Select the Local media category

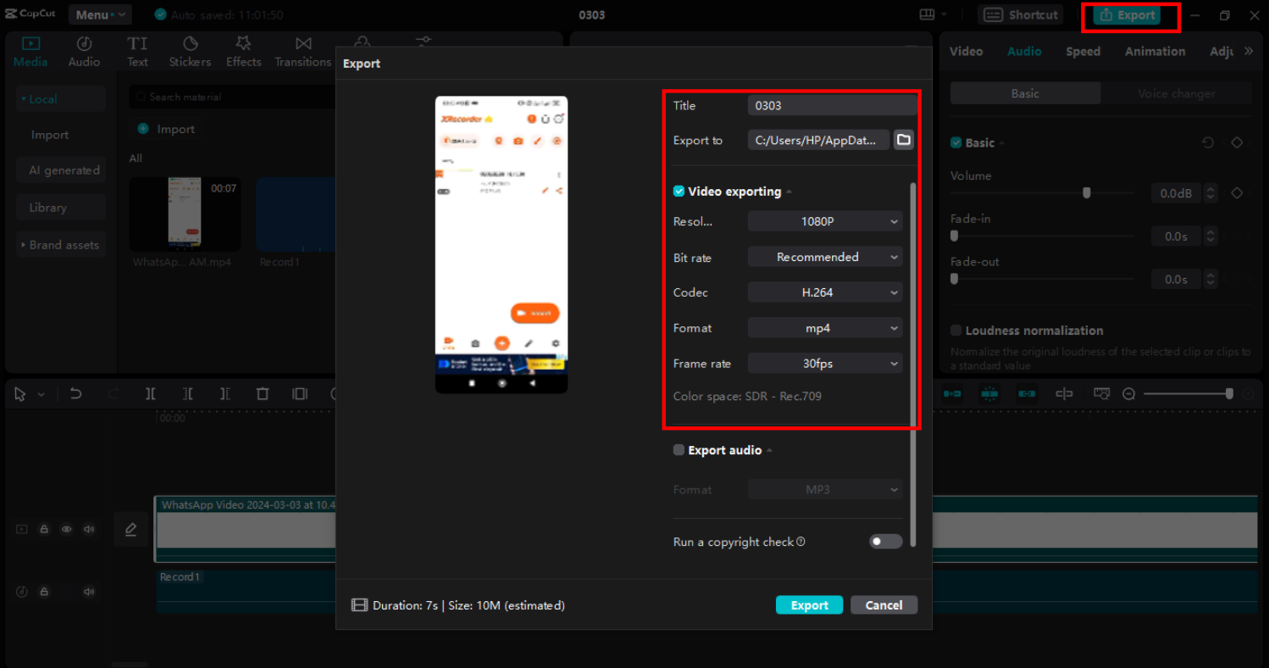click(61, 99)
